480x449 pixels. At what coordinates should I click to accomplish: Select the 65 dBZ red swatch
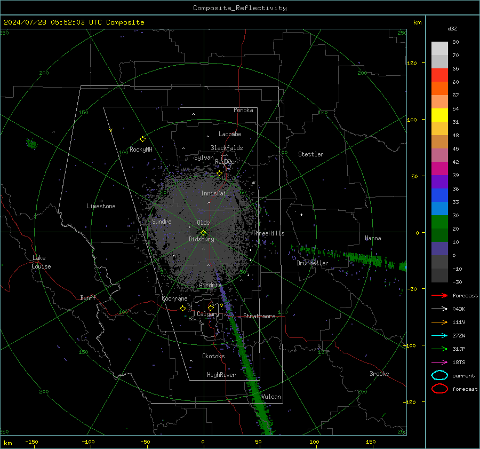pyautogui.click(x=439, y=75)
